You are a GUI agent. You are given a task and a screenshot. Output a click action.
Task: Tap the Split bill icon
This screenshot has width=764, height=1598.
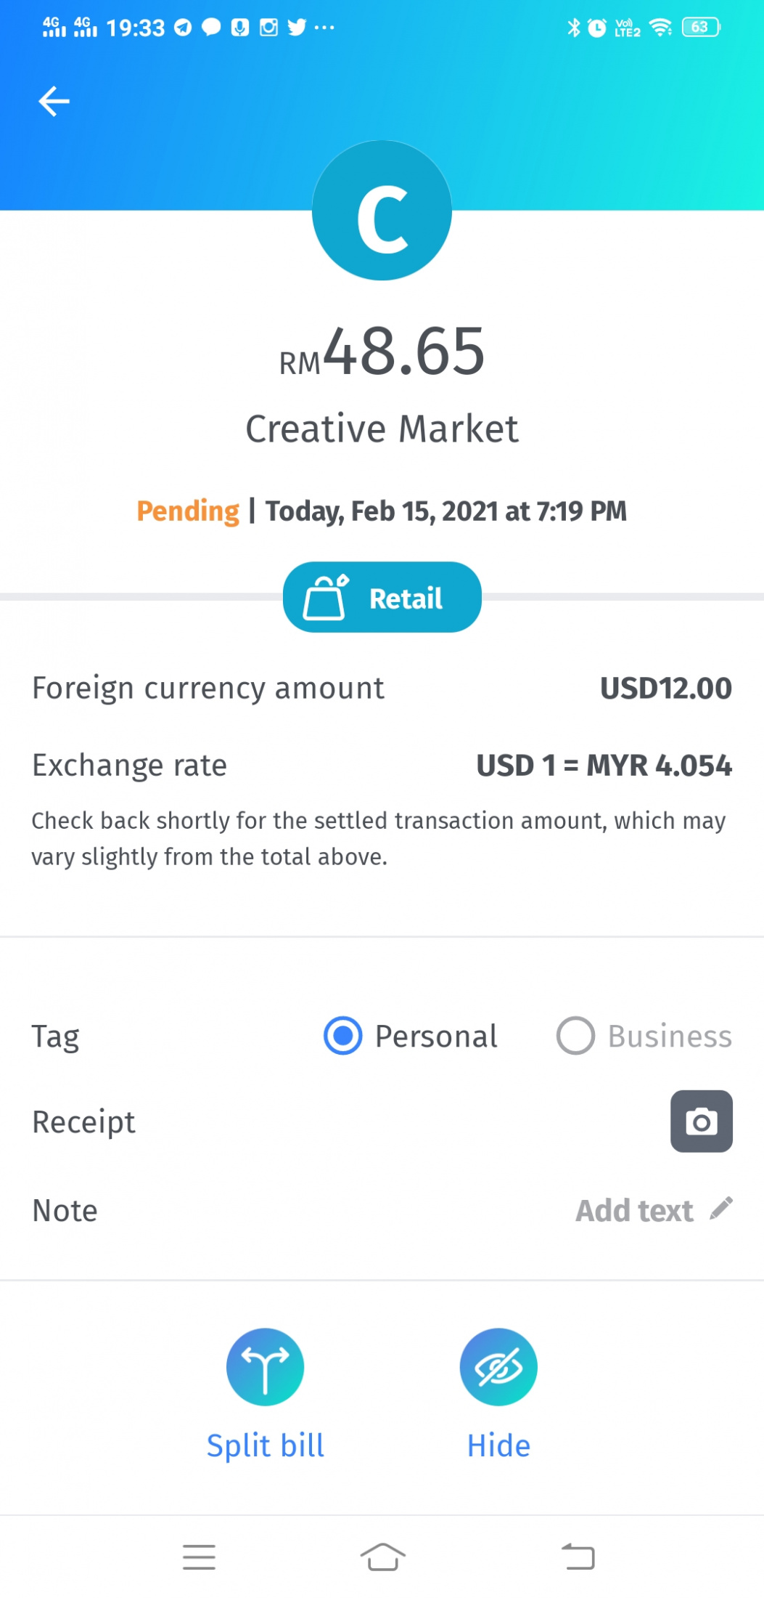point(265,1366)
